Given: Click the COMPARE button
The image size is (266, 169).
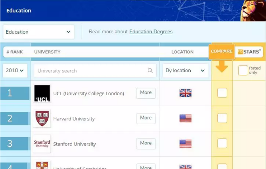Looking at the screenshot, I should tap(222, 52).
